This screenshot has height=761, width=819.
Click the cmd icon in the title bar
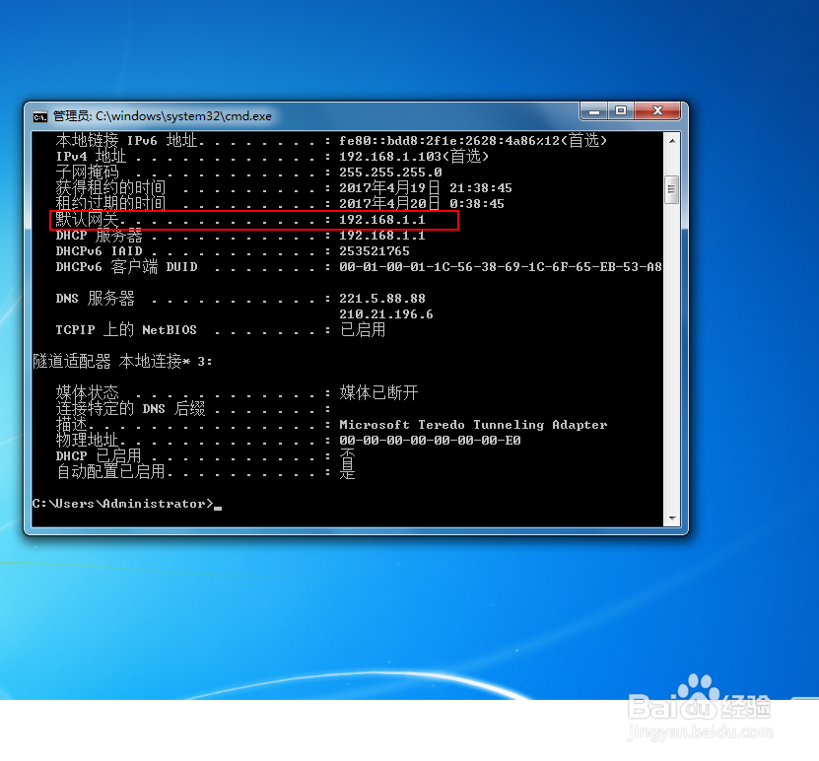pyautogui.click(x=40, y=116)
